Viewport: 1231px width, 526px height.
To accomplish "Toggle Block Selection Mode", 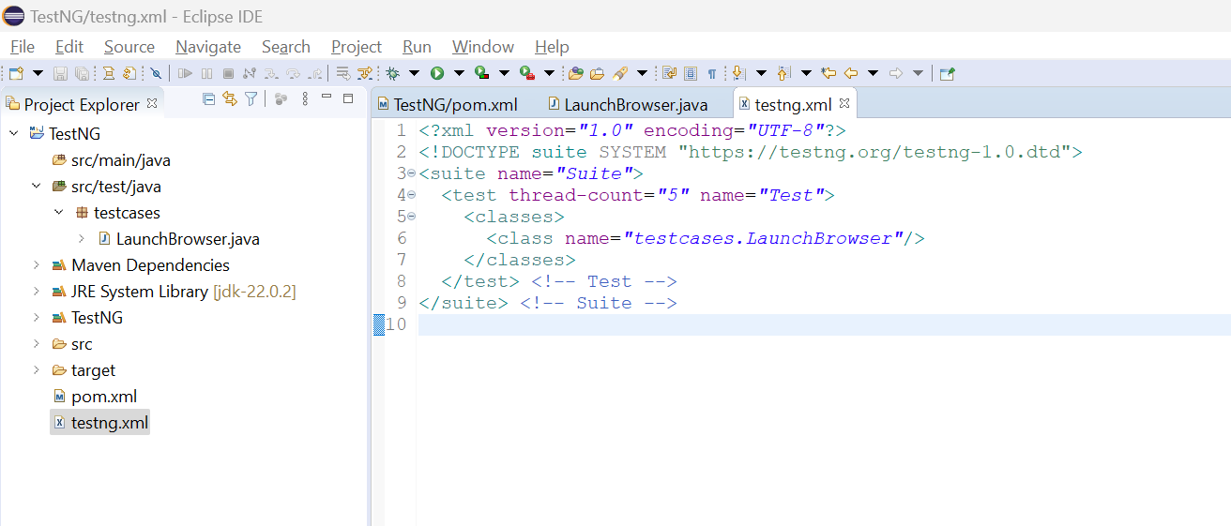I will [x=691, y=73].
